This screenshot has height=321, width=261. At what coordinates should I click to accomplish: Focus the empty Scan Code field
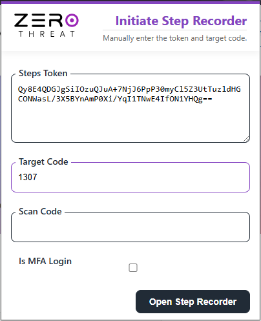point(130,227)
